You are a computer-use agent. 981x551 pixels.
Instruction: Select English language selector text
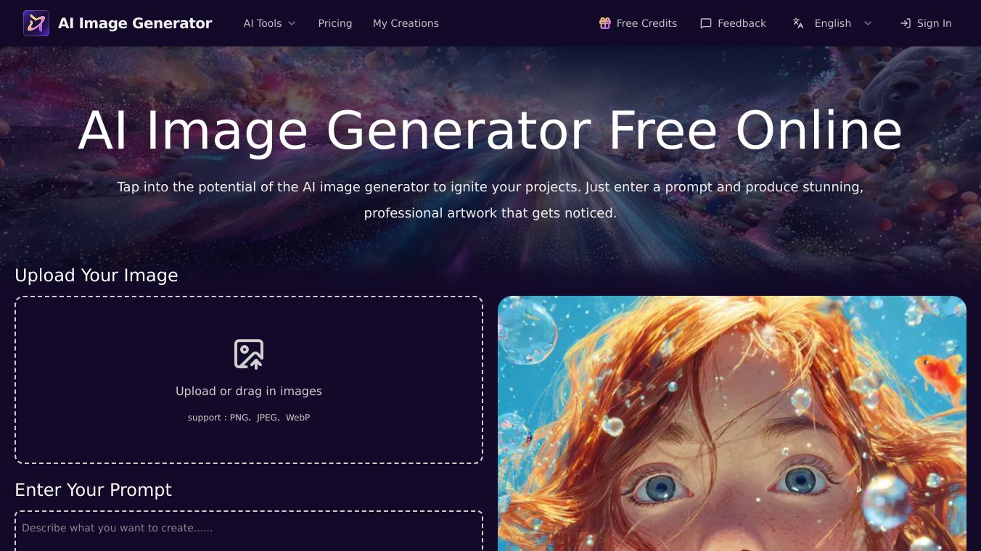(833, 23)
